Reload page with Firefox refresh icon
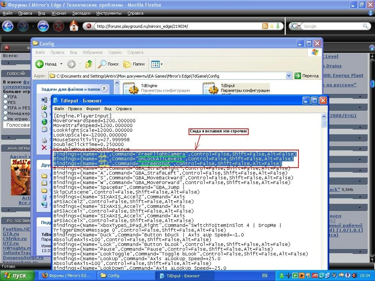Image resolution: width=375 pixels, height=281 pixels. (x=43, y=26)
